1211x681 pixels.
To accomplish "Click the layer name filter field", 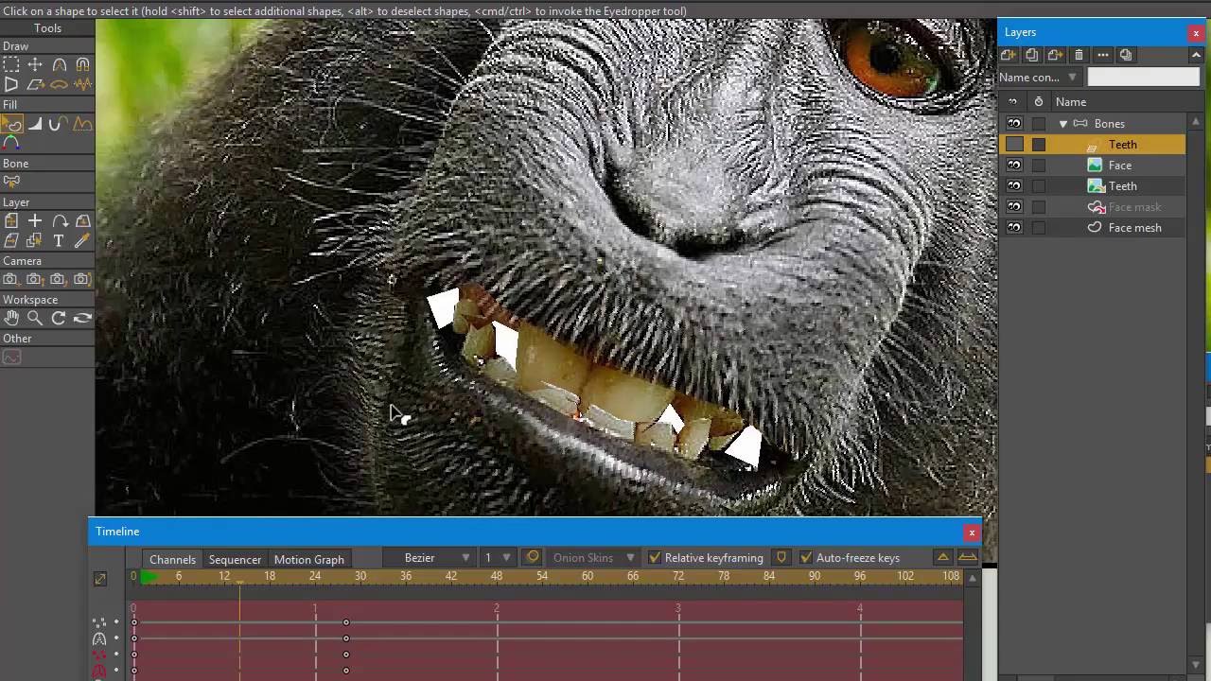I will point(1143,78).
